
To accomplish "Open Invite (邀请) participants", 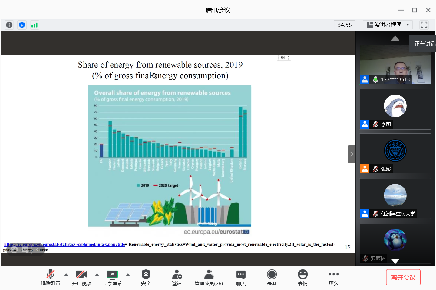I will [177, 277].
